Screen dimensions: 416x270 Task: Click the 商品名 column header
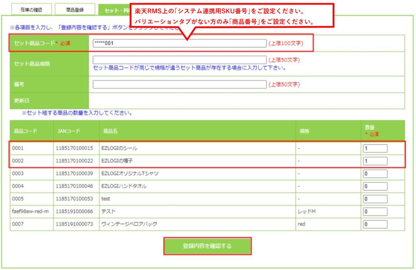point(111,131)
